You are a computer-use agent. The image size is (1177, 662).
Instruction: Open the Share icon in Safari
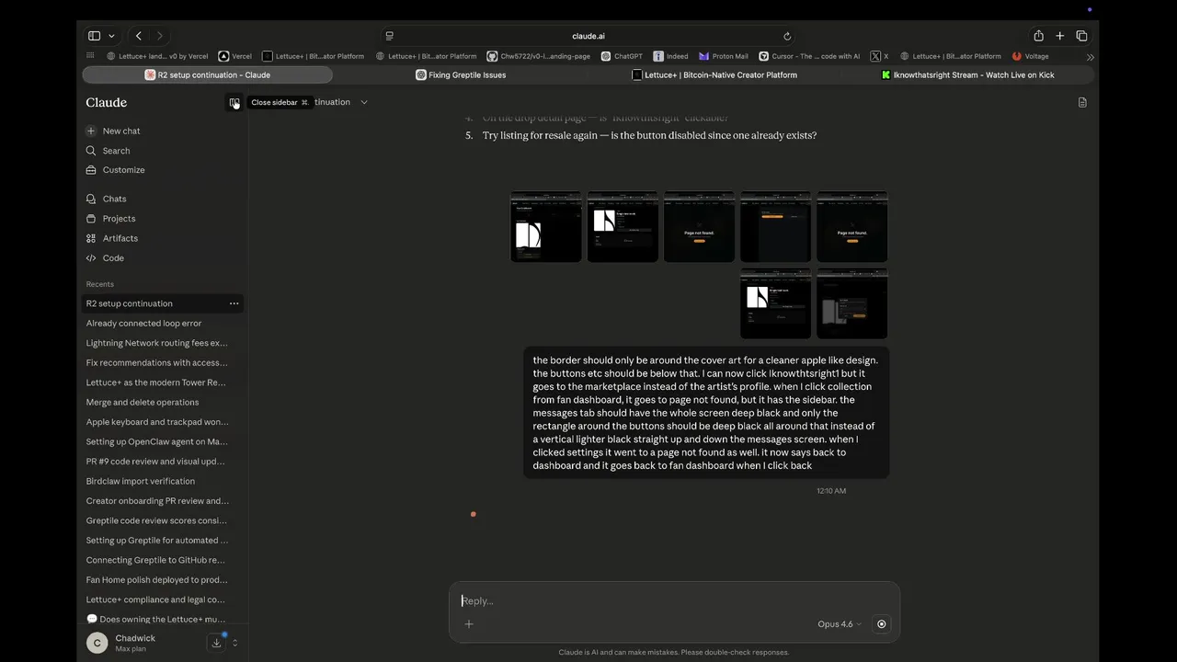point(1038,36)
